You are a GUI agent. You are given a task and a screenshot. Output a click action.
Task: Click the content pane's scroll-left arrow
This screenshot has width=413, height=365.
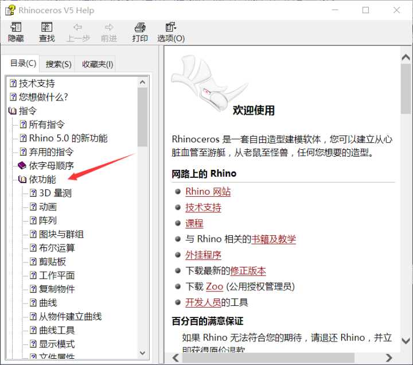(x=176, y=358)
